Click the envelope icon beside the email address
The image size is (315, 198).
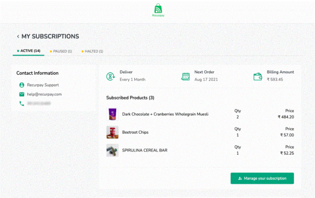coord(22,94)
